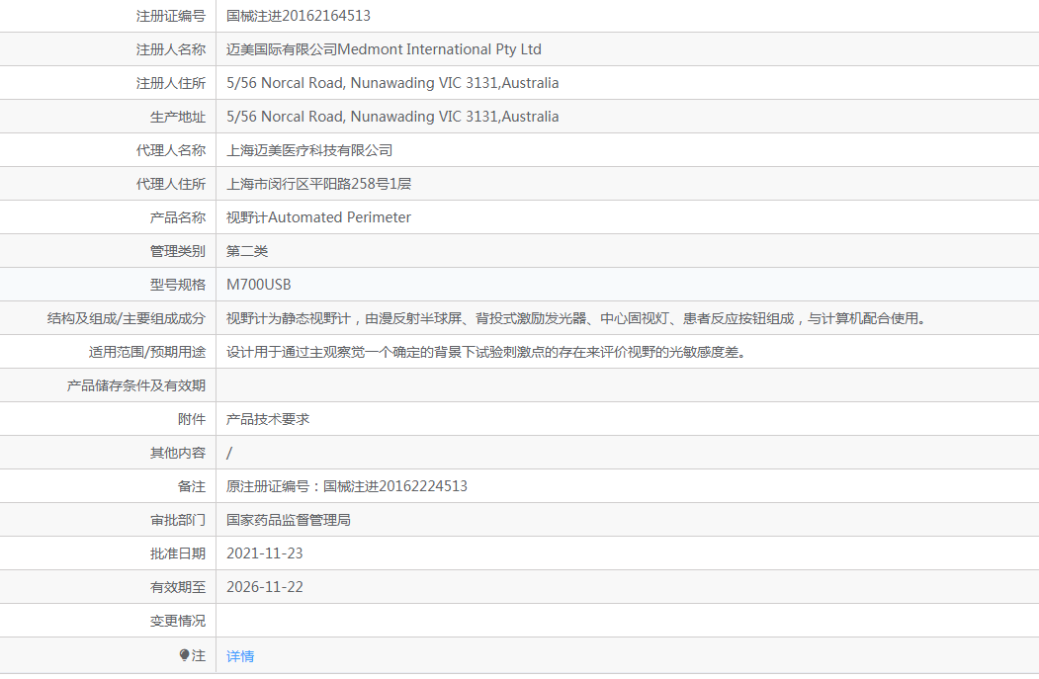Click approving department 国家药品监督管理局
Image resolution: width=1039 pixels, height=679 pixels.
tap(289, 520)
